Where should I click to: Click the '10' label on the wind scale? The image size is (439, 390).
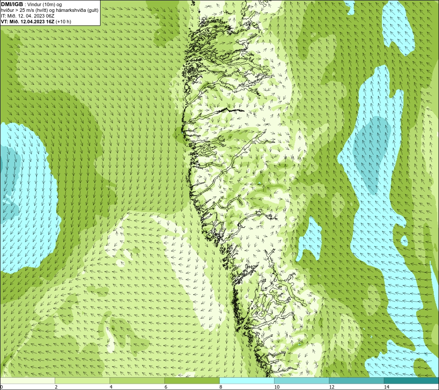(x=277, y=387)
